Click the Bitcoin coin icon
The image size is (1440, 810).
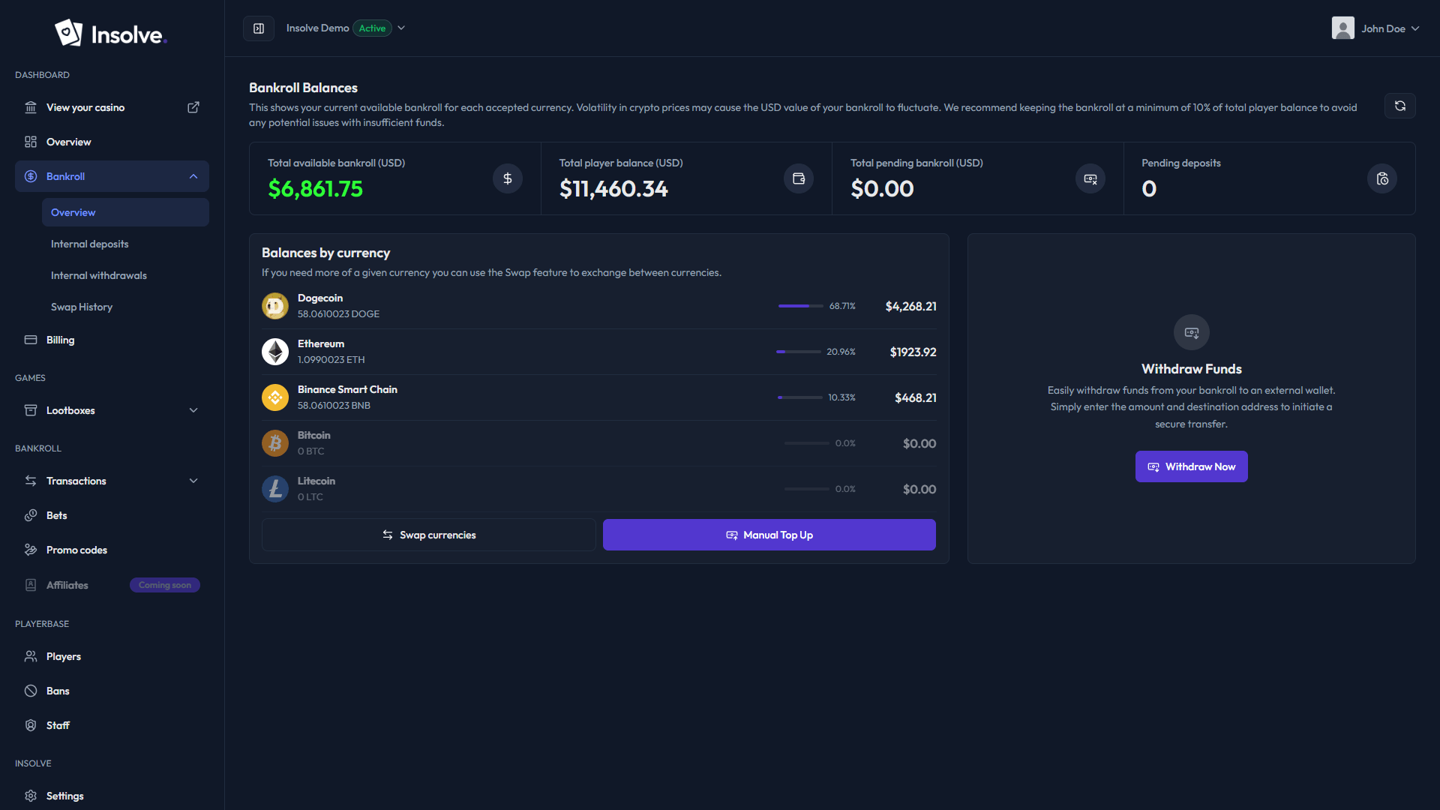coord(275,443)
